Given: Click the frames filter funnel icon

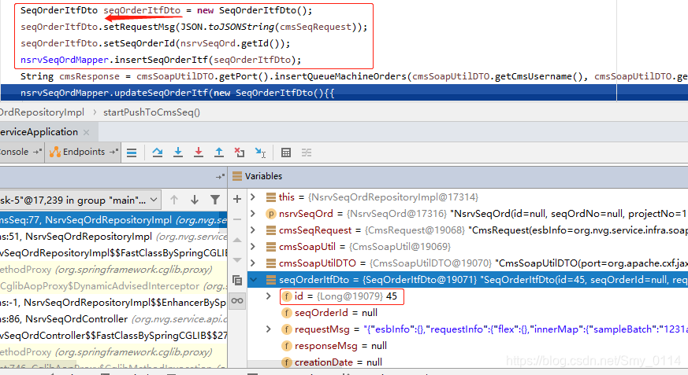Looking at the screenshot, I should tap(215, 200).
